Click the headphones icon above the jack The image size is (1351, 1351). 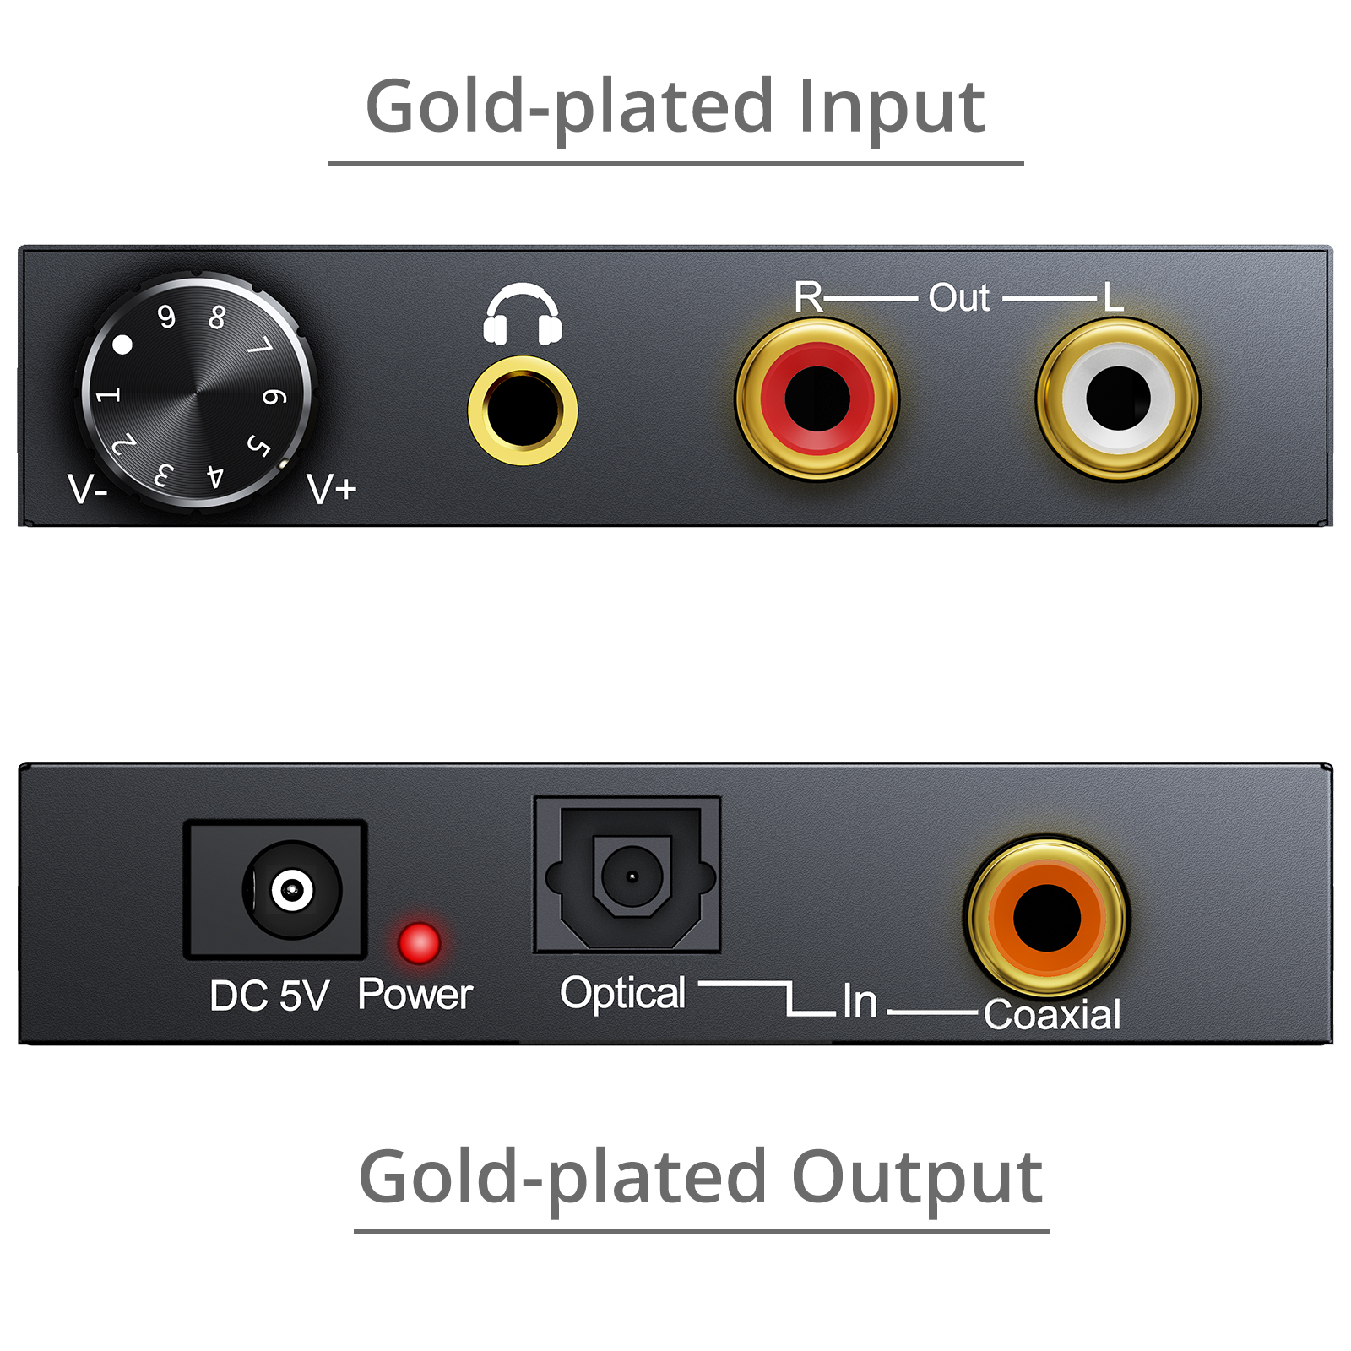[x=523, y=314]
